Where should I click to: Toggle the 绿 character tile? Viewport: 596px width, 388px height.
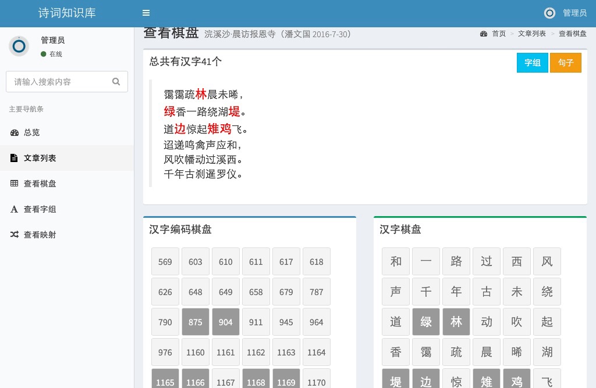pos(426,322)
